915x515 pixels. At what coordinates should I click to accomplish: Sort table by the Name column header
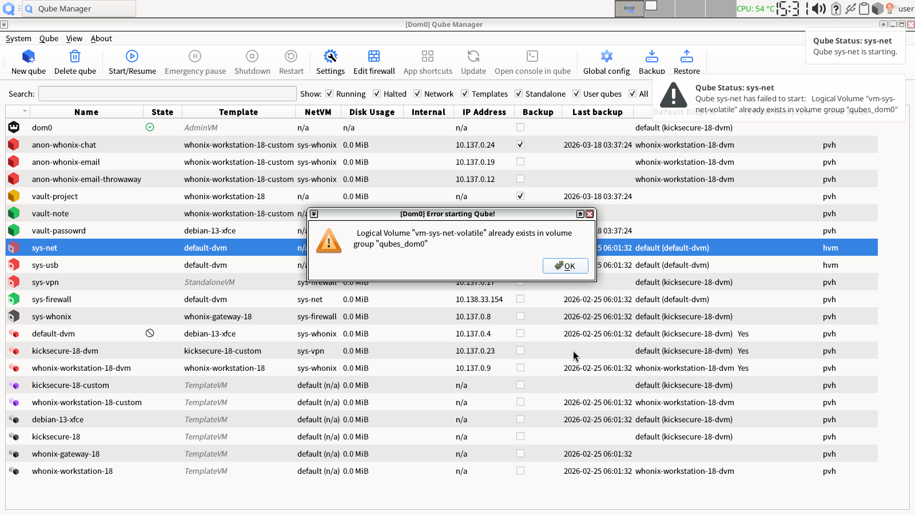click(x=86, y=112)
